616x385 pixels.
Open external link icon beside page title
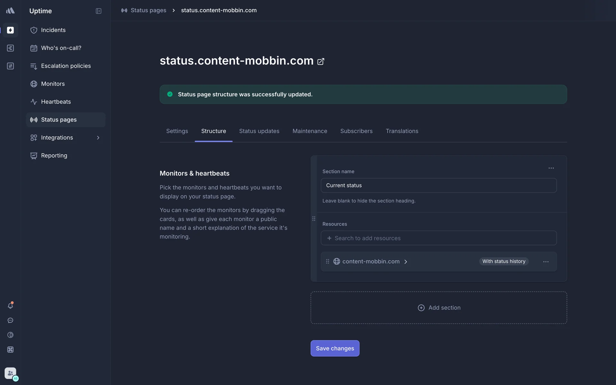(321, 62)
